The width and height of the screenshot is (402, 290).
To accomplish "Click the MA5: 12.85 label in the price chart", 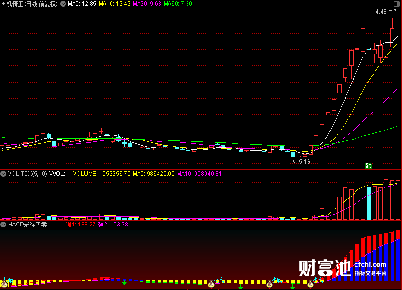I will coord(82,4).
